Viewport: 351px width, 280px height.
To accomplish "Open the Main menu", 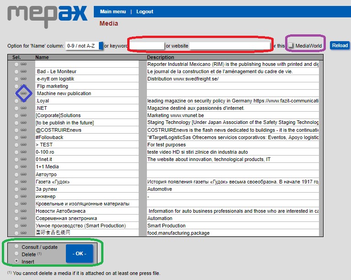I will 113,11.
